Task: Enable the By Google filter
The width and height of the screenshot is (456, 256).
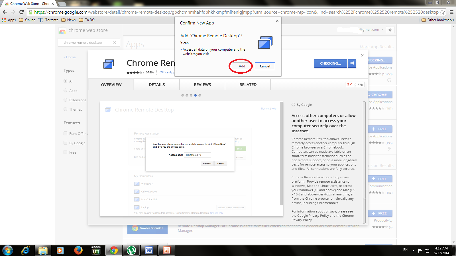Action: tap(66, 143)
